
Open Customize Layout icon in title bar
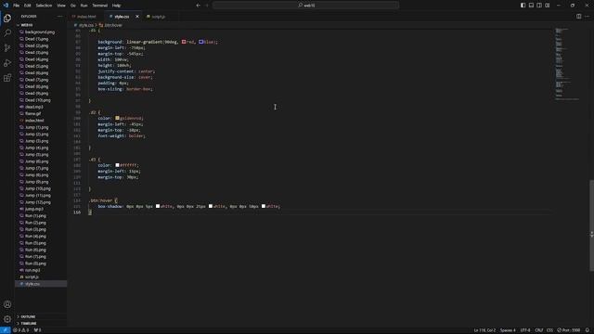(x=548, y=6)
